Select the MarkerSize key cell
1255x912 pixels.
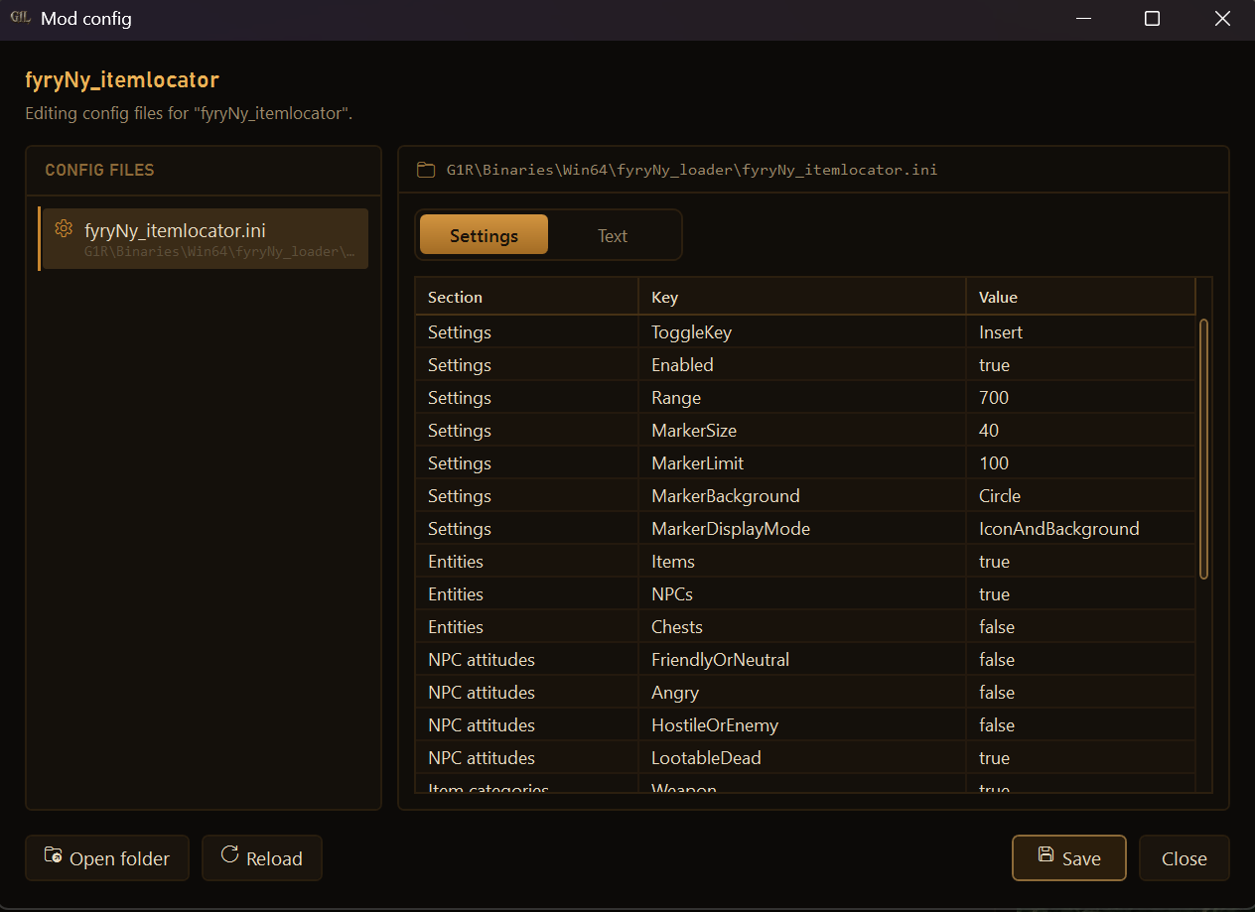[x=802, y=431]
